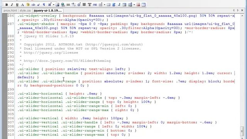This screenshot has height=139, width=247.
Task: Click line number 306 in the gutter
Action: coord(11,118)
